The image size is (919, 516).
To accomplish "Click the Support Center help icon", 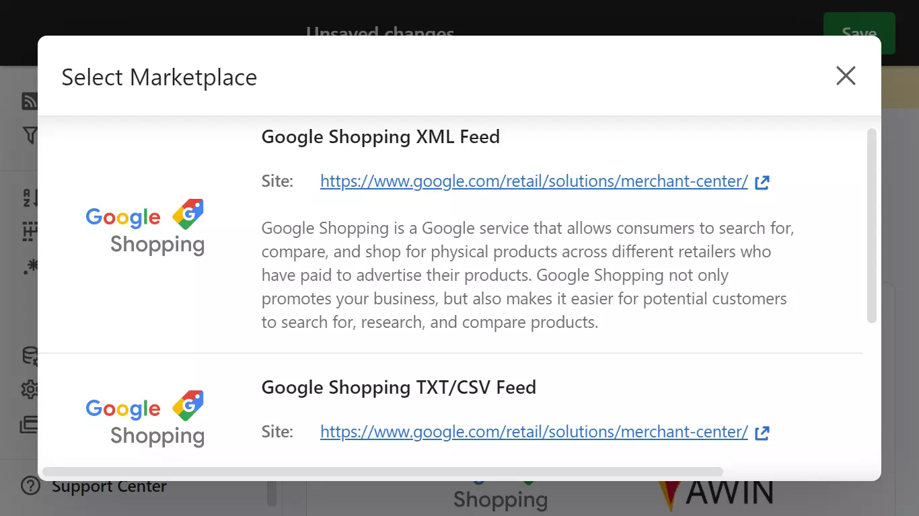I will tap(31, 486).
